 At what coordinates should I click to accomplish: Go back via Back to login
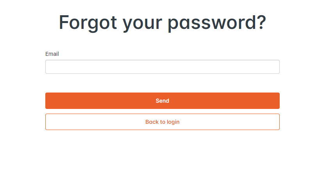point(162,122)
